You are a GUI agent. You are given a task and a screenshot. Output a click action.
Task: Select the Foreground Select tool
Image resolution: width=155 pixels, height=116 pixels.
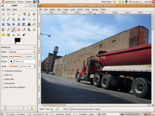click(x=34, y=14)
